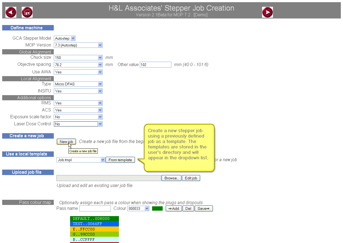Click the Other value input field
The height and width of the screenshot is (243, 343).
click(156, 65)
